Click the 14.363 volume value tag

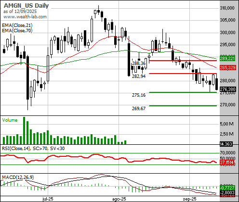pos(226,144)
